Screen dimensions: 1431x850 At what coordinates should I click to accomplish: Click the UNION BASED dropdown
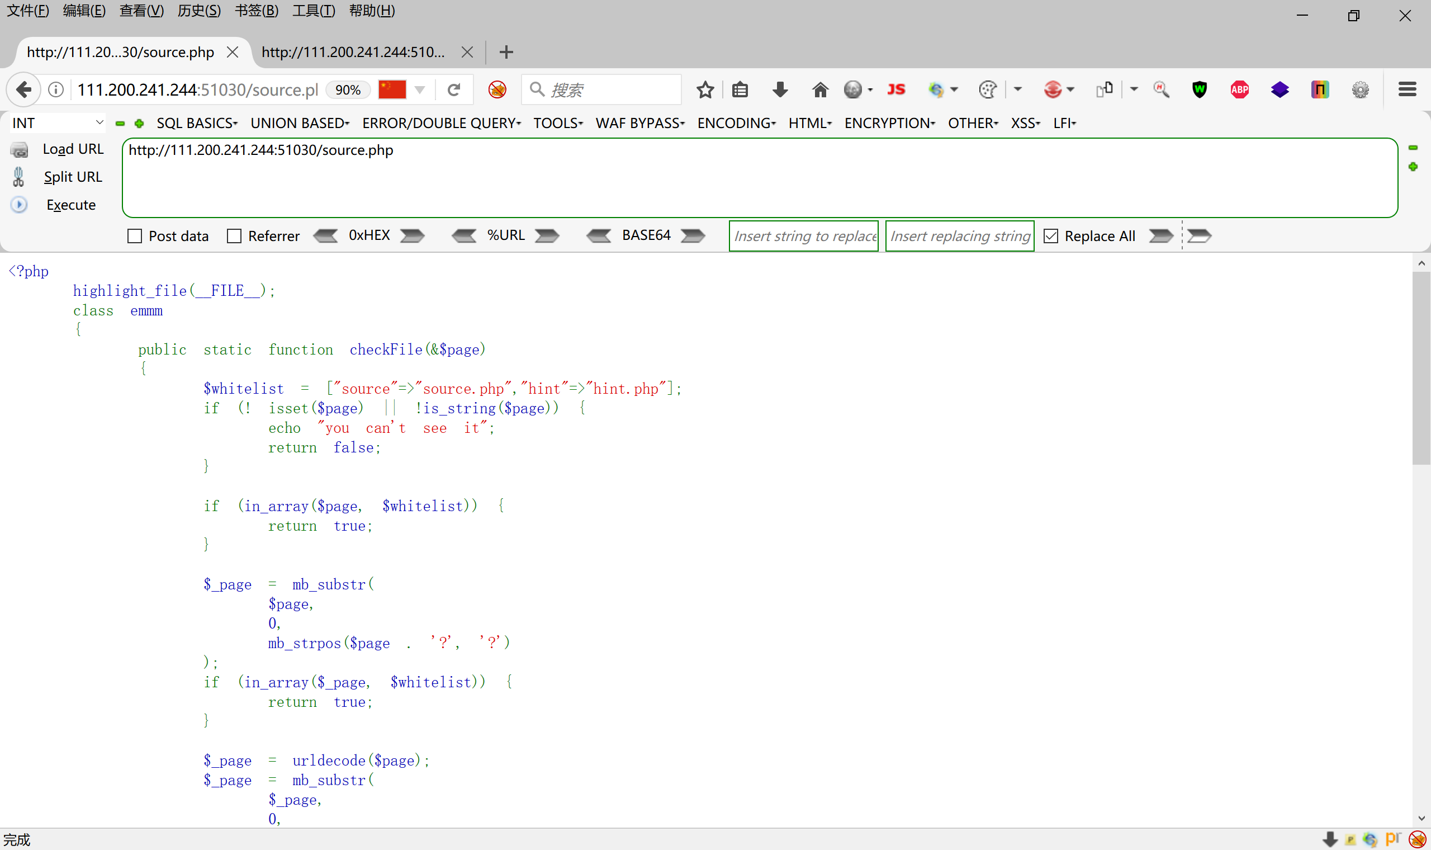coord(300,122)
